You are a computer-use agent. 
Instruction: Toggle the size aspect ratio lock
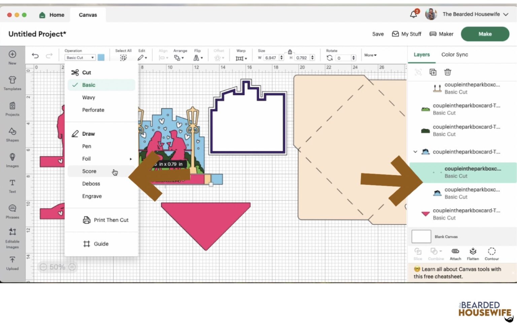(x=289, y=52)
